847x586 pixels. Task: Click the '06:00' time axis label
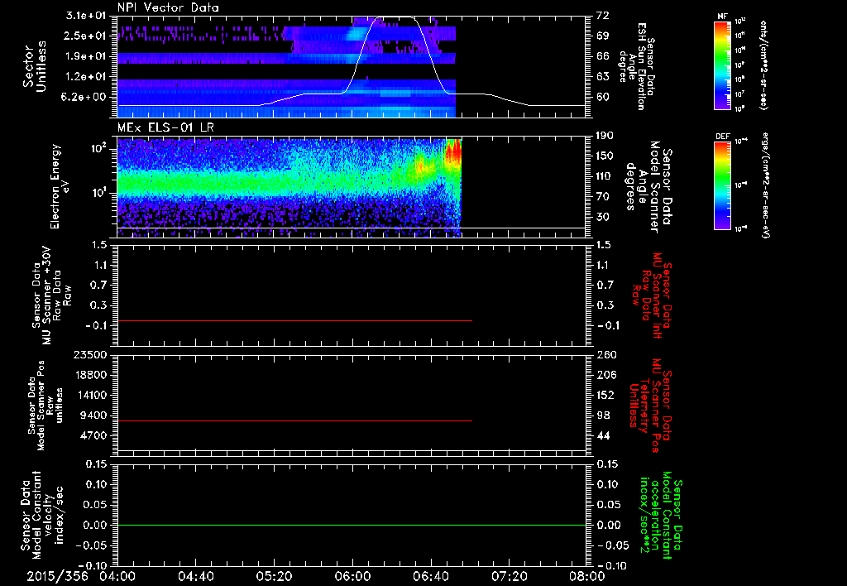tap(352, 576)
